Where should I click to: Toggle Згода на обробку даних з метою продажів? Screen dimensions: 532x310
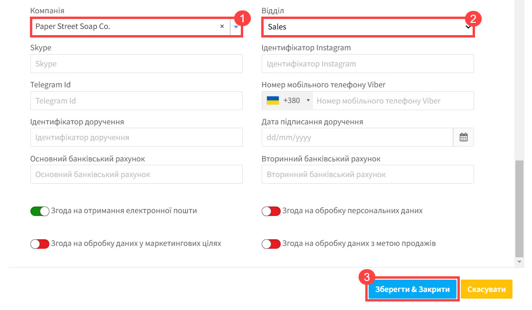(271, 244)
